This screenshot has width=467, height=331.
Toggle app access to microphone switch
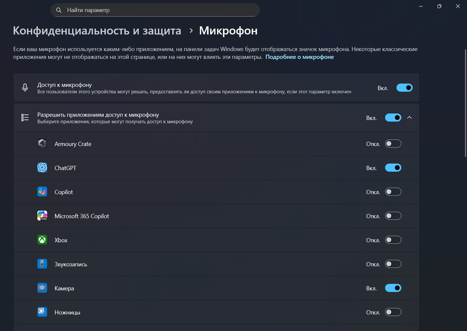(393, 118)
